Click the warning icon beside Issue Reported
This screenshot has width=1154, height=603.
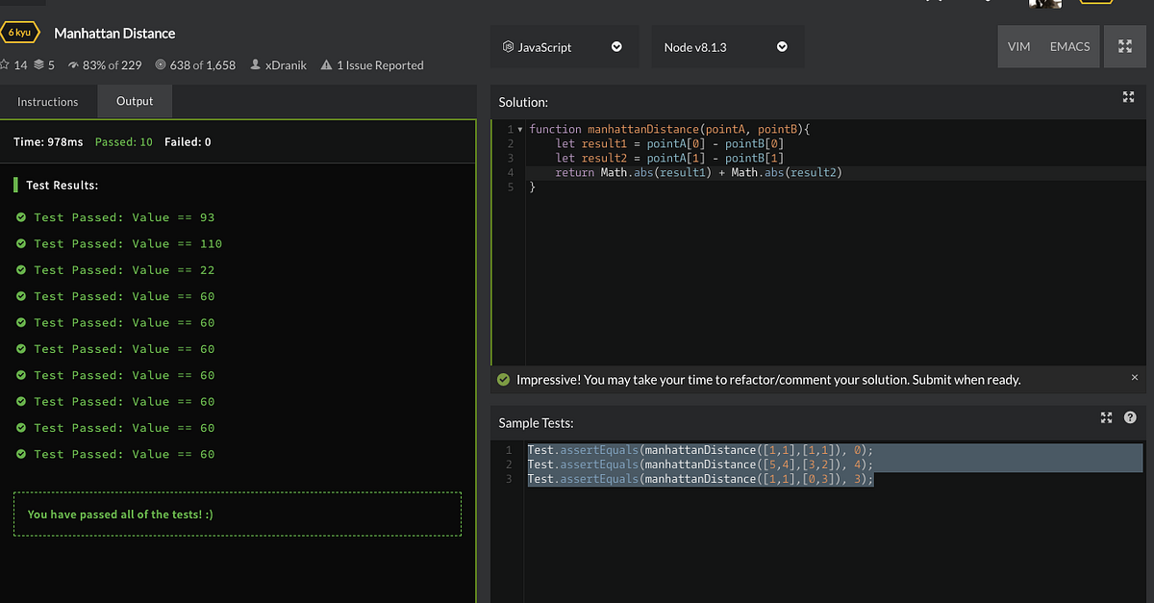click(x=327, y=65)
